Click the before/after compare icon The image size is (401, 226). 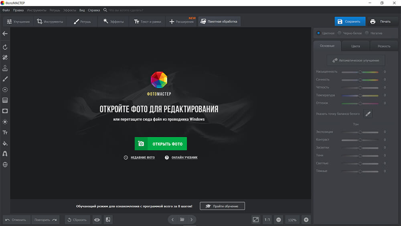point(108,220)
